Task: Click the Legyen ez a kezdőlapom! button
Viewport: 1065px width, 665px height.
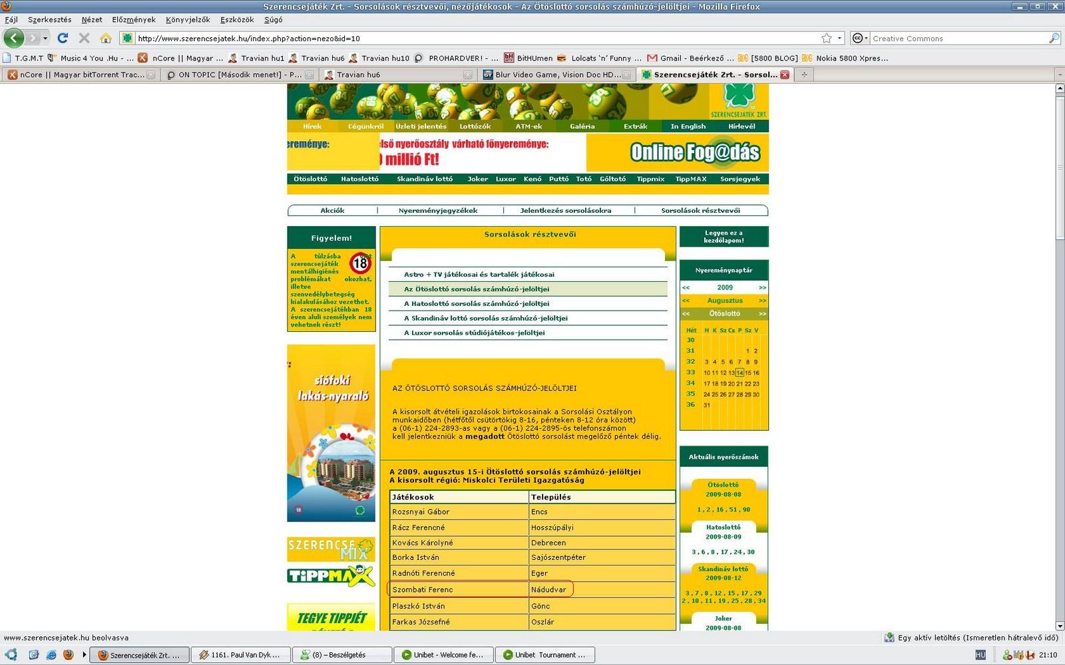Action: point(724,237)
